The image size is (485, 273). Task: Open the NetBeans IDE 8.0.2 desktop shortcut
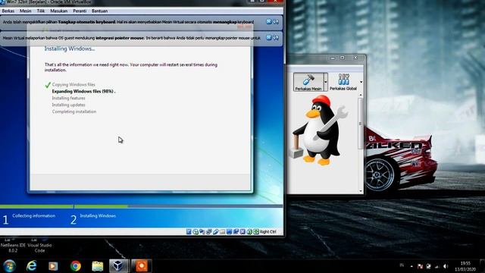click(13, 246)
